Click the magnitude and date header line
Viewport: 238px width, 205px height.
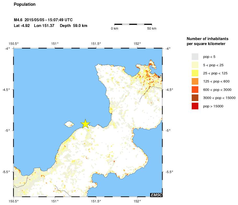point(43,20)
